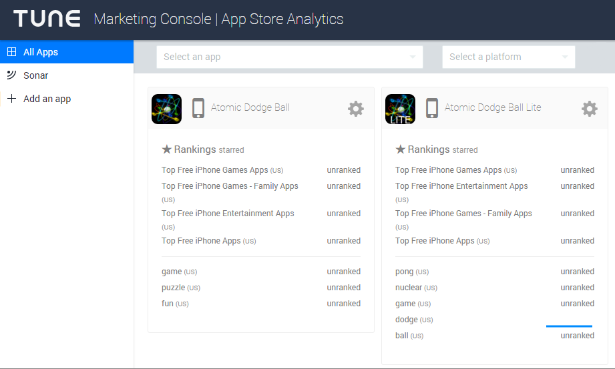The width and height of the screenshot is (615, 369).
Task: Click the iPhone icon beside Atomic Dodge Ball Lite
Action: [x=432, y=108]
